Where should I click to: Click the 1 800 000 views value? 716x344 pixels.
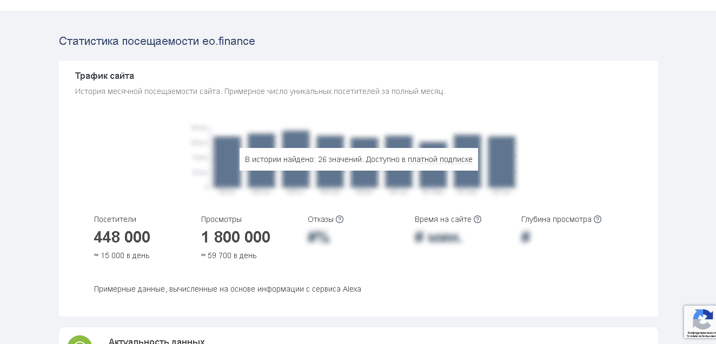pyautogui.click(x=235, y=237)
